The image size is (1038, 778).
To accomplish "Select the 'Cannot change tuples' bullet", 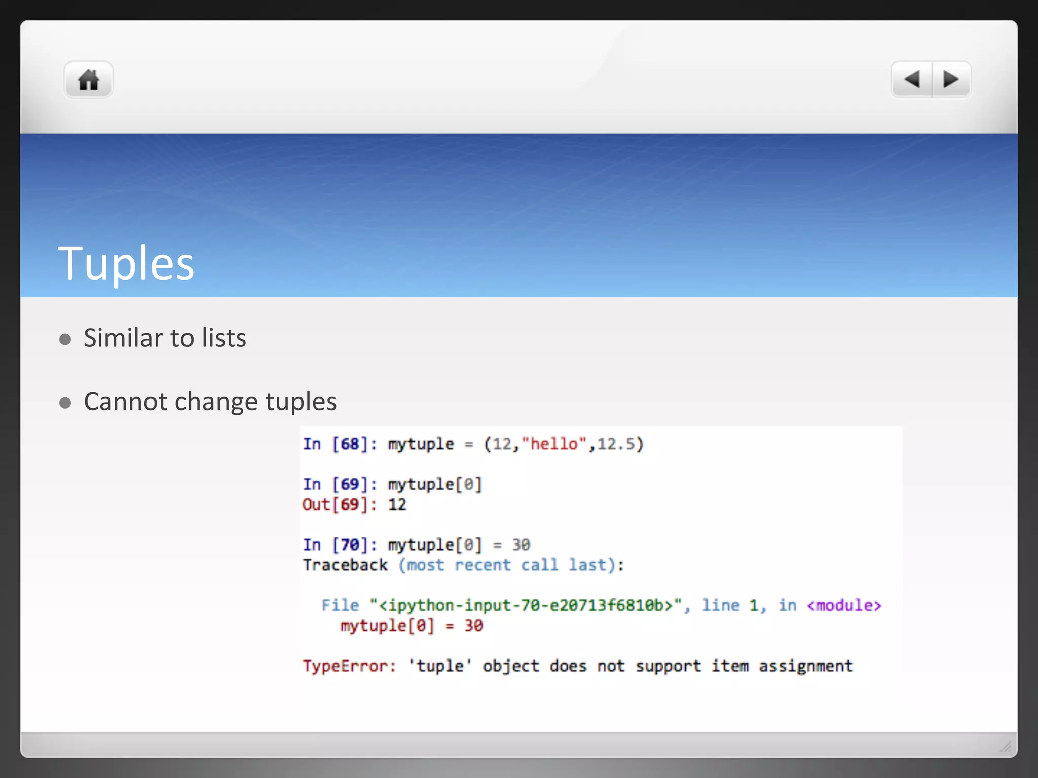I will click(210, 402).
